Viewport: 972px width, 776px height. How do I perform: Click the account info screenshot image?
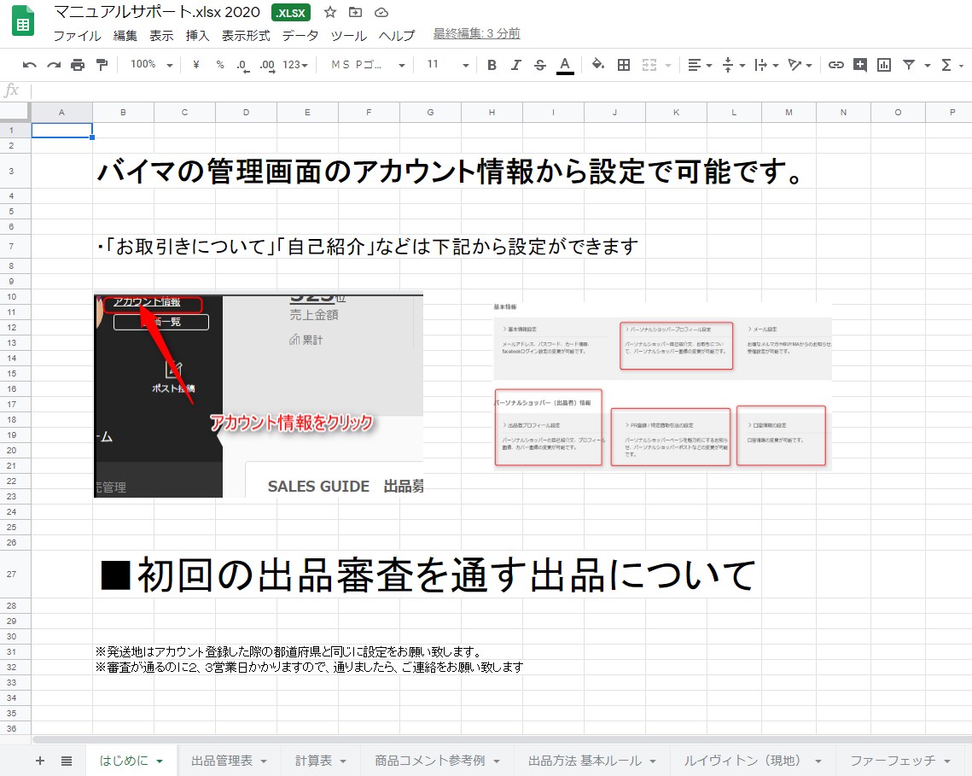click(259, 396)
